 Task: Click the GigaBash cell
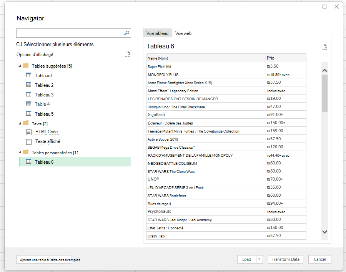(206, 115)
